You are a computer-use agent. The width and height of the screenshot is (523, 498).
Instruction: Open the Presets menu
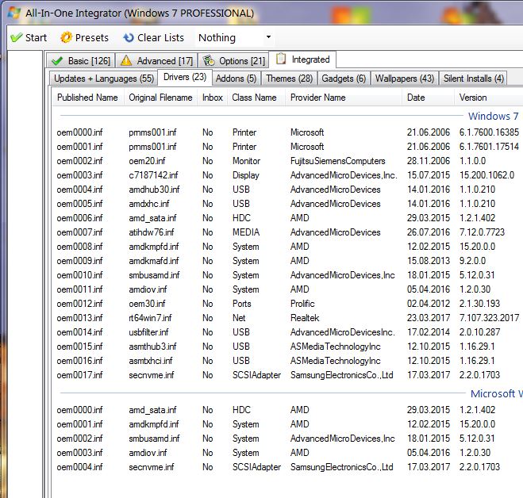85,37
